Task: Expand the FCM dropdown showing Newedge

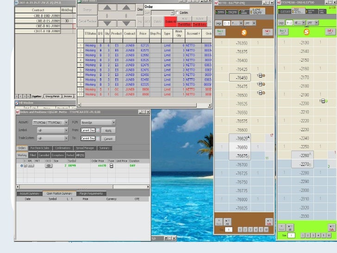Action: point(113,123)
